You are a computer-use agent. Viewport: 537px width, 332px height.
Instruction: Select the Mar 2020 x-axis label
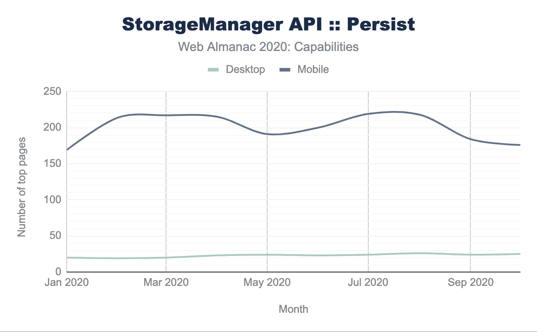[166, 283]
